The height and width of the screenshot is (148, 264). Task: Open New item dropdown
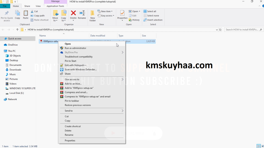105,11
